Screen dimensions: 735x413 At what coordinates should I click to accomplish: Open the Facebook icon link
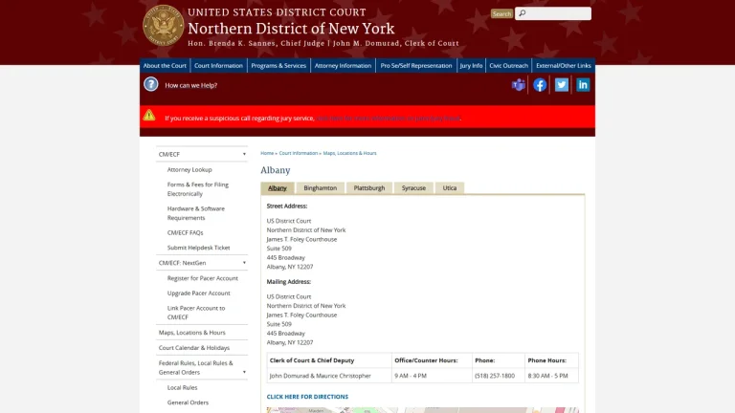pos(540,85)
